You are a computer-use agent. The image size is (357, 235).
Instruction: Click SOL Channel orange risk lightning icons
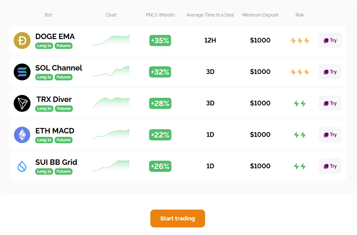pos(300,72)
